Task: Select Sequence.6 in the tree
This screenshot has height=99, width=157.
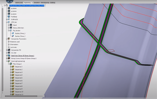Action: pyautogui.click(x=19, y=81)
